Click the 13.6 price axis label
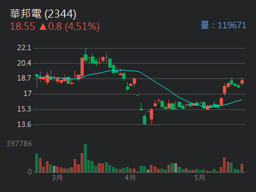The image size is (256, 192). 24,124
